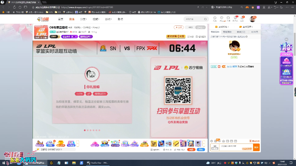Open the emoji picker above chat input
This screenshot has height=166, width=296.
(212, 141)
